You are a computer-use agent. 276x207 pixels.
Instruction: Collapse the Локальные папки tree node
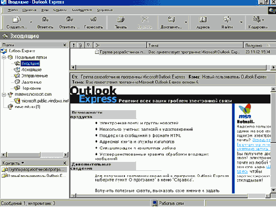(x=4, y=57)
